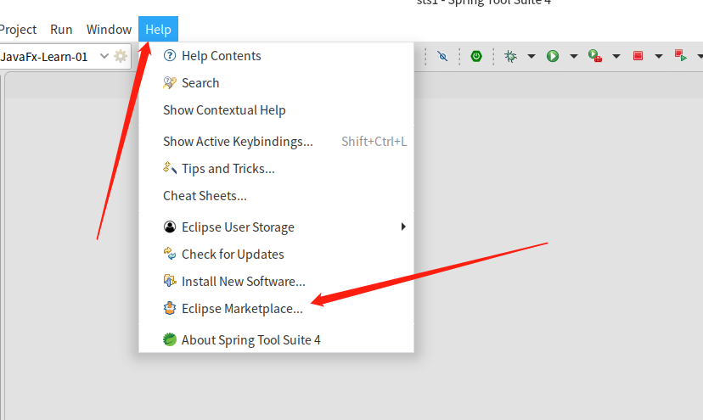Click the red Stop square icon
Viewport: 703px width, 420px height.
(638, 56)
